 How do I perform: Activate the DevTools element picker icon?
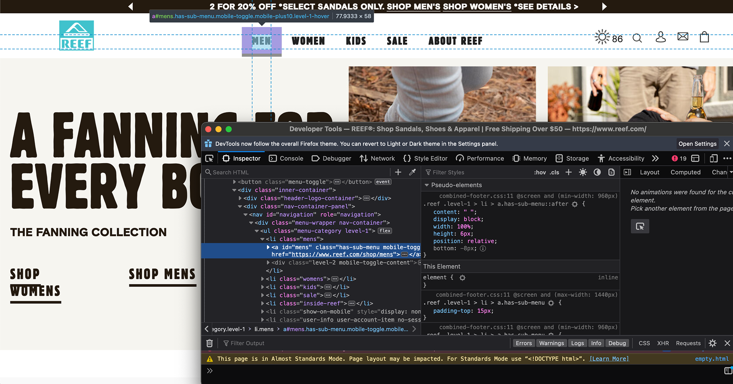[209, 158]
